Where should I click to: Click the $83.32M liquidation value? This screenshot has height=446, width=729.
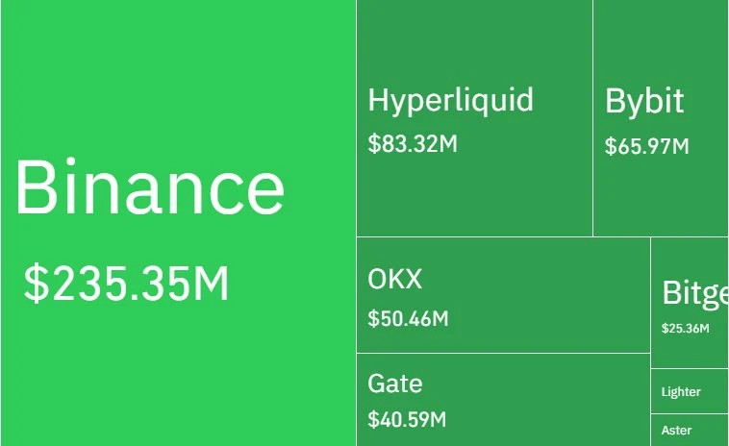coord(413,143)
